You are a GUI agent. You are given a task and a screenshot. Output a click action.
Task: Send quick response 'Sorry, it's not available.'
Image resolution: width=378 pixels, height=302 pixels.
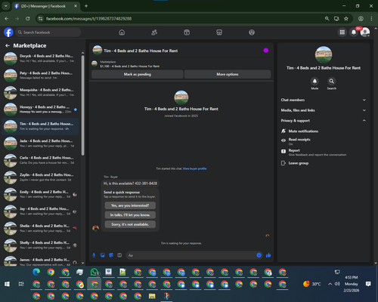pyautogui.click(x=130, y=224)
